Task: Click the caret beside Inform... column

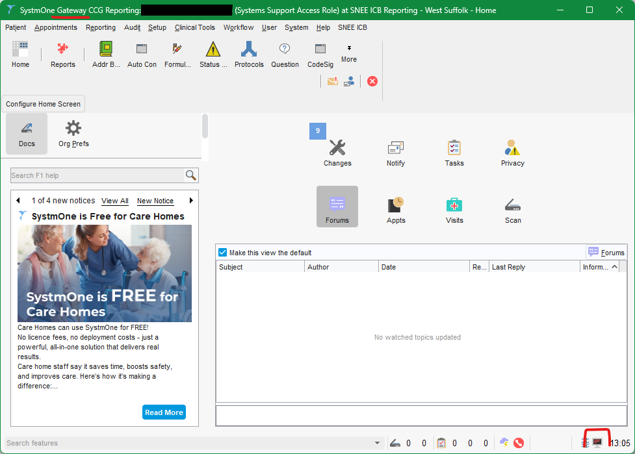Action: (614, 267)
